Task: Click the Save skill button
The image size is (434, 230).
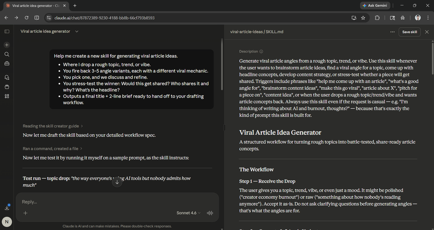Action: tap(409, 32)
